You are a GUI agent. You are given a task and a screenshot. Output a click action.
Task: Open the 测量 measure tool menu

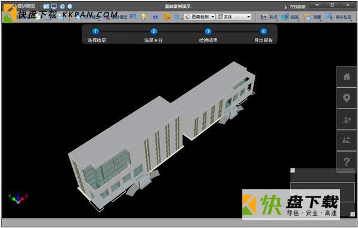pyautogui.click(x=312, y=17)
